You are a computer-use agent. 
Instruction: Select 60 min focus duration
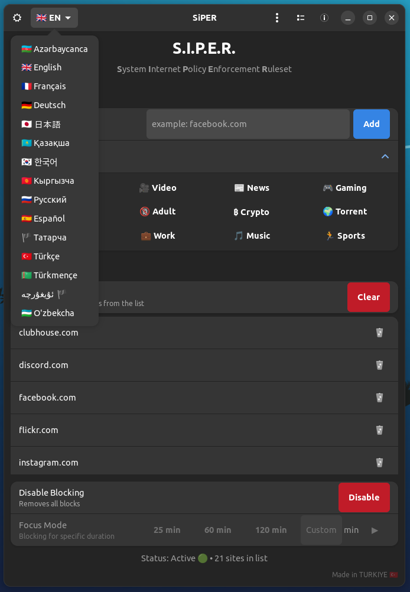217,530
